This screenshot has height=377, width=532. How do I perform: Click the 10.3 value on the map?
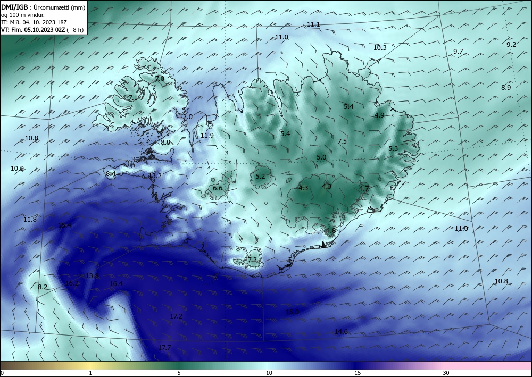tap(380, 48)
